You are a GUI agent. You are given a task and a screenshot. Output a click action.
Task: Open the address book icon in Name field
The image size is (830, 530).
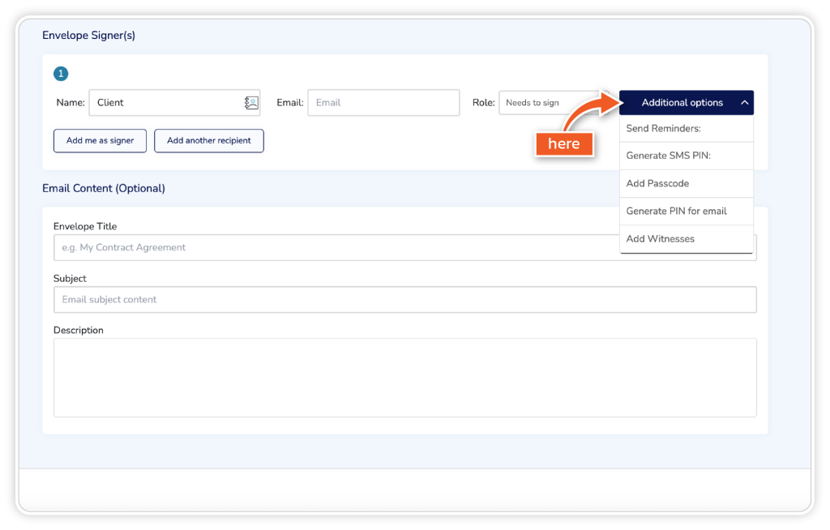[x=251, y=103]
